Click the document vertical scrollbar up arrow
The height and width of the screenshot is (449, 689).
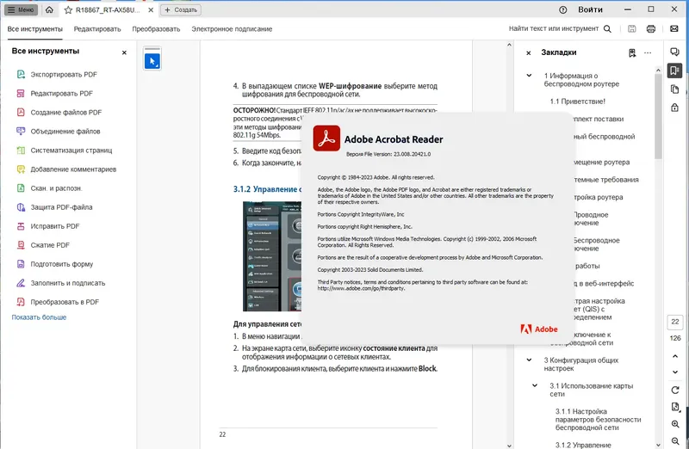tap(509, 45)
